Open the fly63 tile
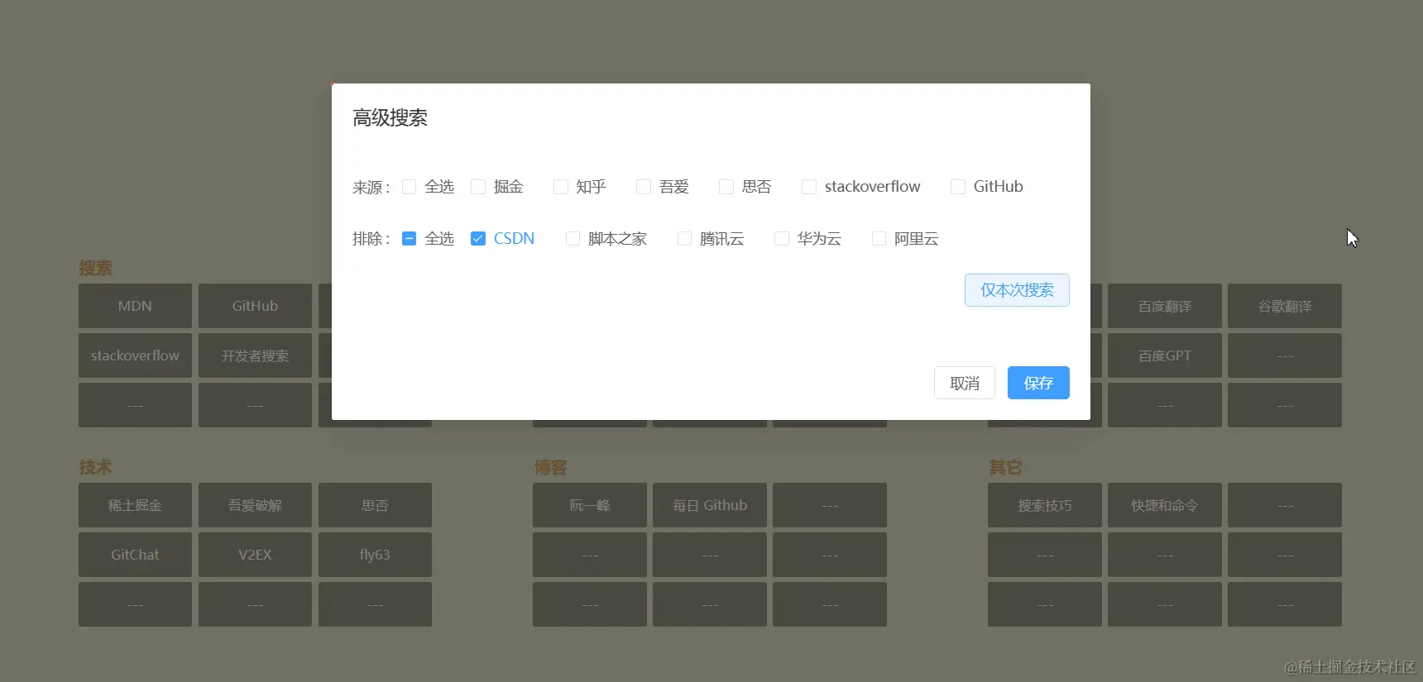Image resolution: width=1423 pixels, height=682 pixels. [375, 555]
